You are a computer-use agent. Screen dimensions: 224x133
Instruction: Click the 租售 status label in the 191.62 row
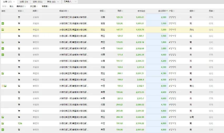20,123
